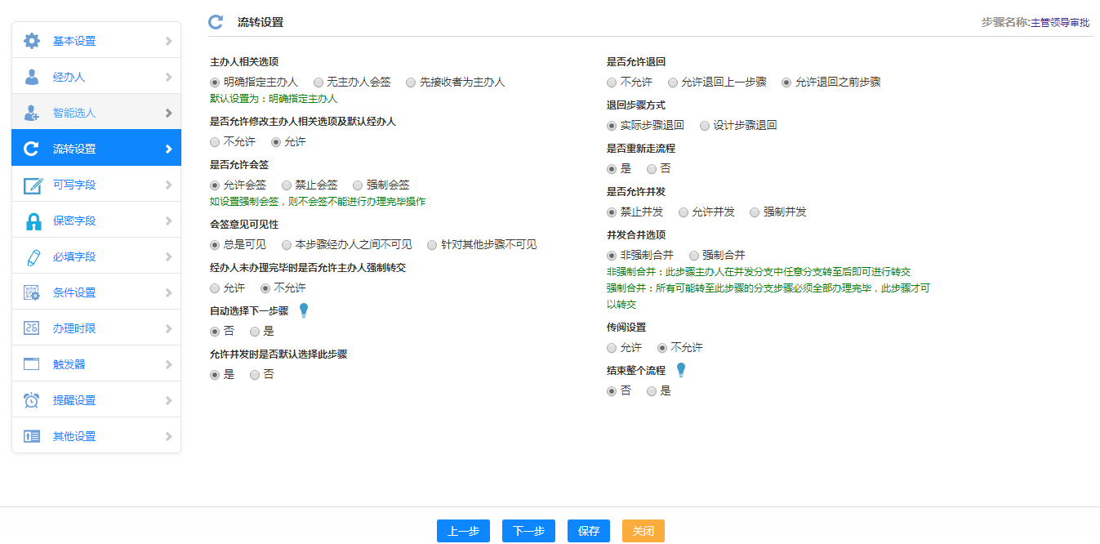
Task: Select the 无主办人会签 radio option
Action: (x=318, y=82)
